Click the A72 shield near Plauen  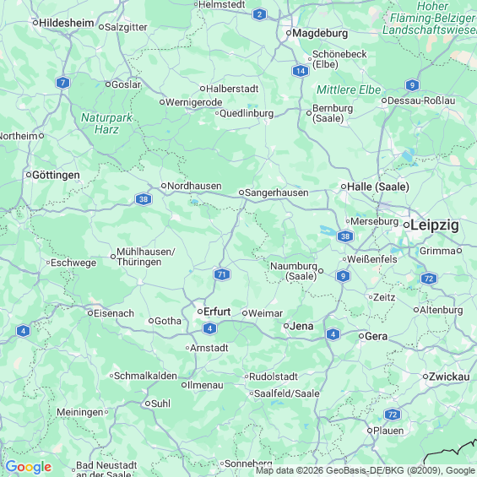click(x=392, y=415)
